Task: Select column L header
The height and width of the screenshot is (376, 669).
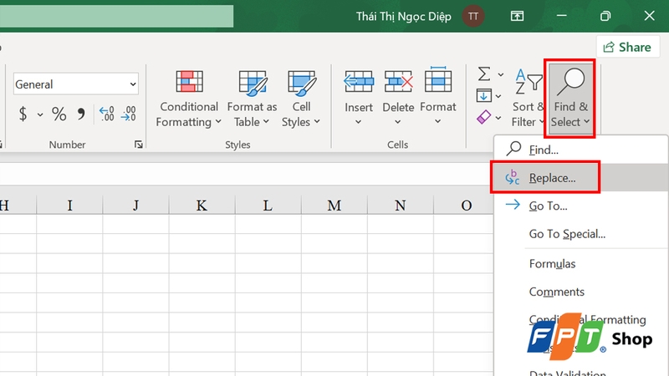Action: [268, 205]
